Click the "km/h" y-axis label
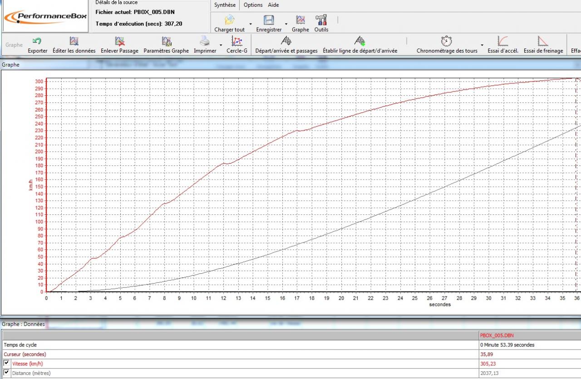Screen dimensions: 581x379 [x=31, y=185]
